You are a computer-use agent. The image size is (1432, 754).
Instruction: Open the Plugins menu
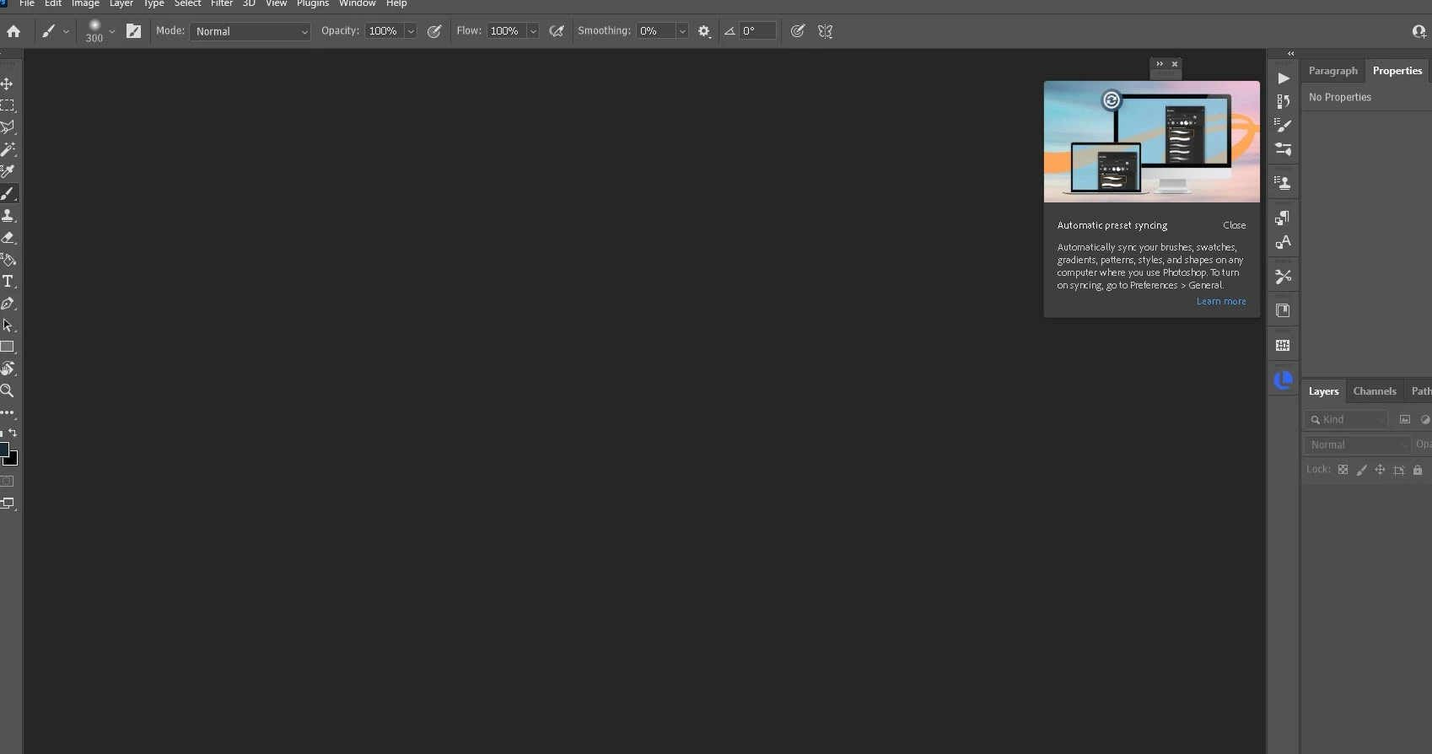point(313,4)
